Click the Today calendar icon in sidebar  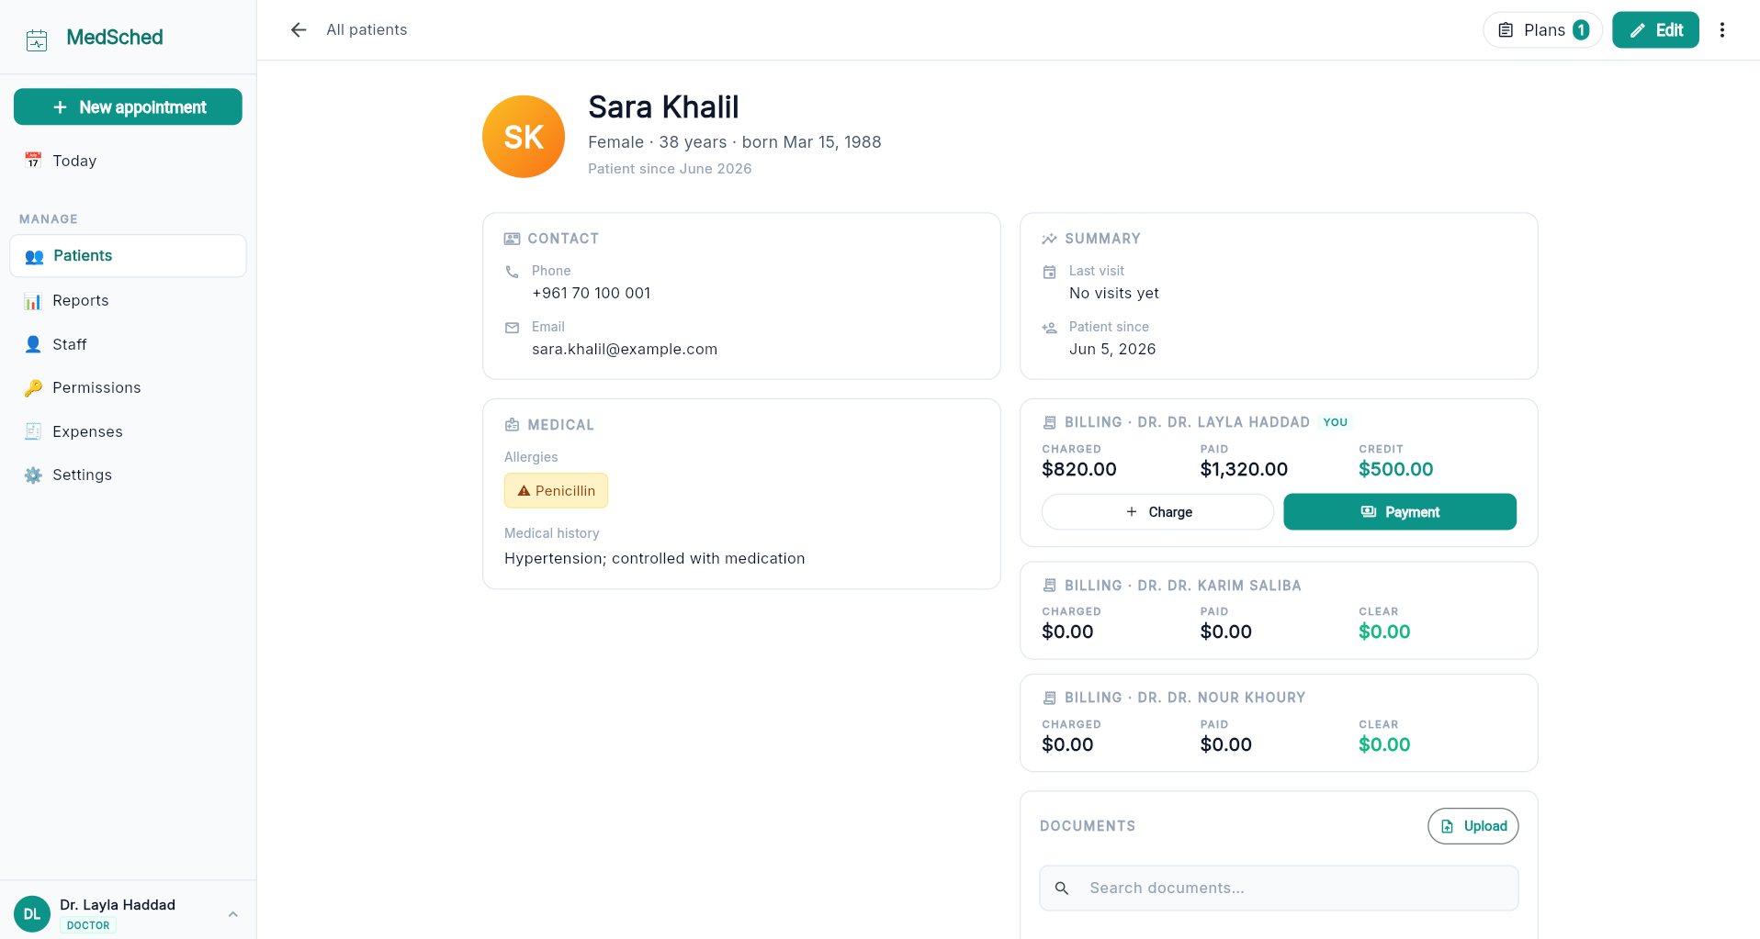(x=33, y=161)
